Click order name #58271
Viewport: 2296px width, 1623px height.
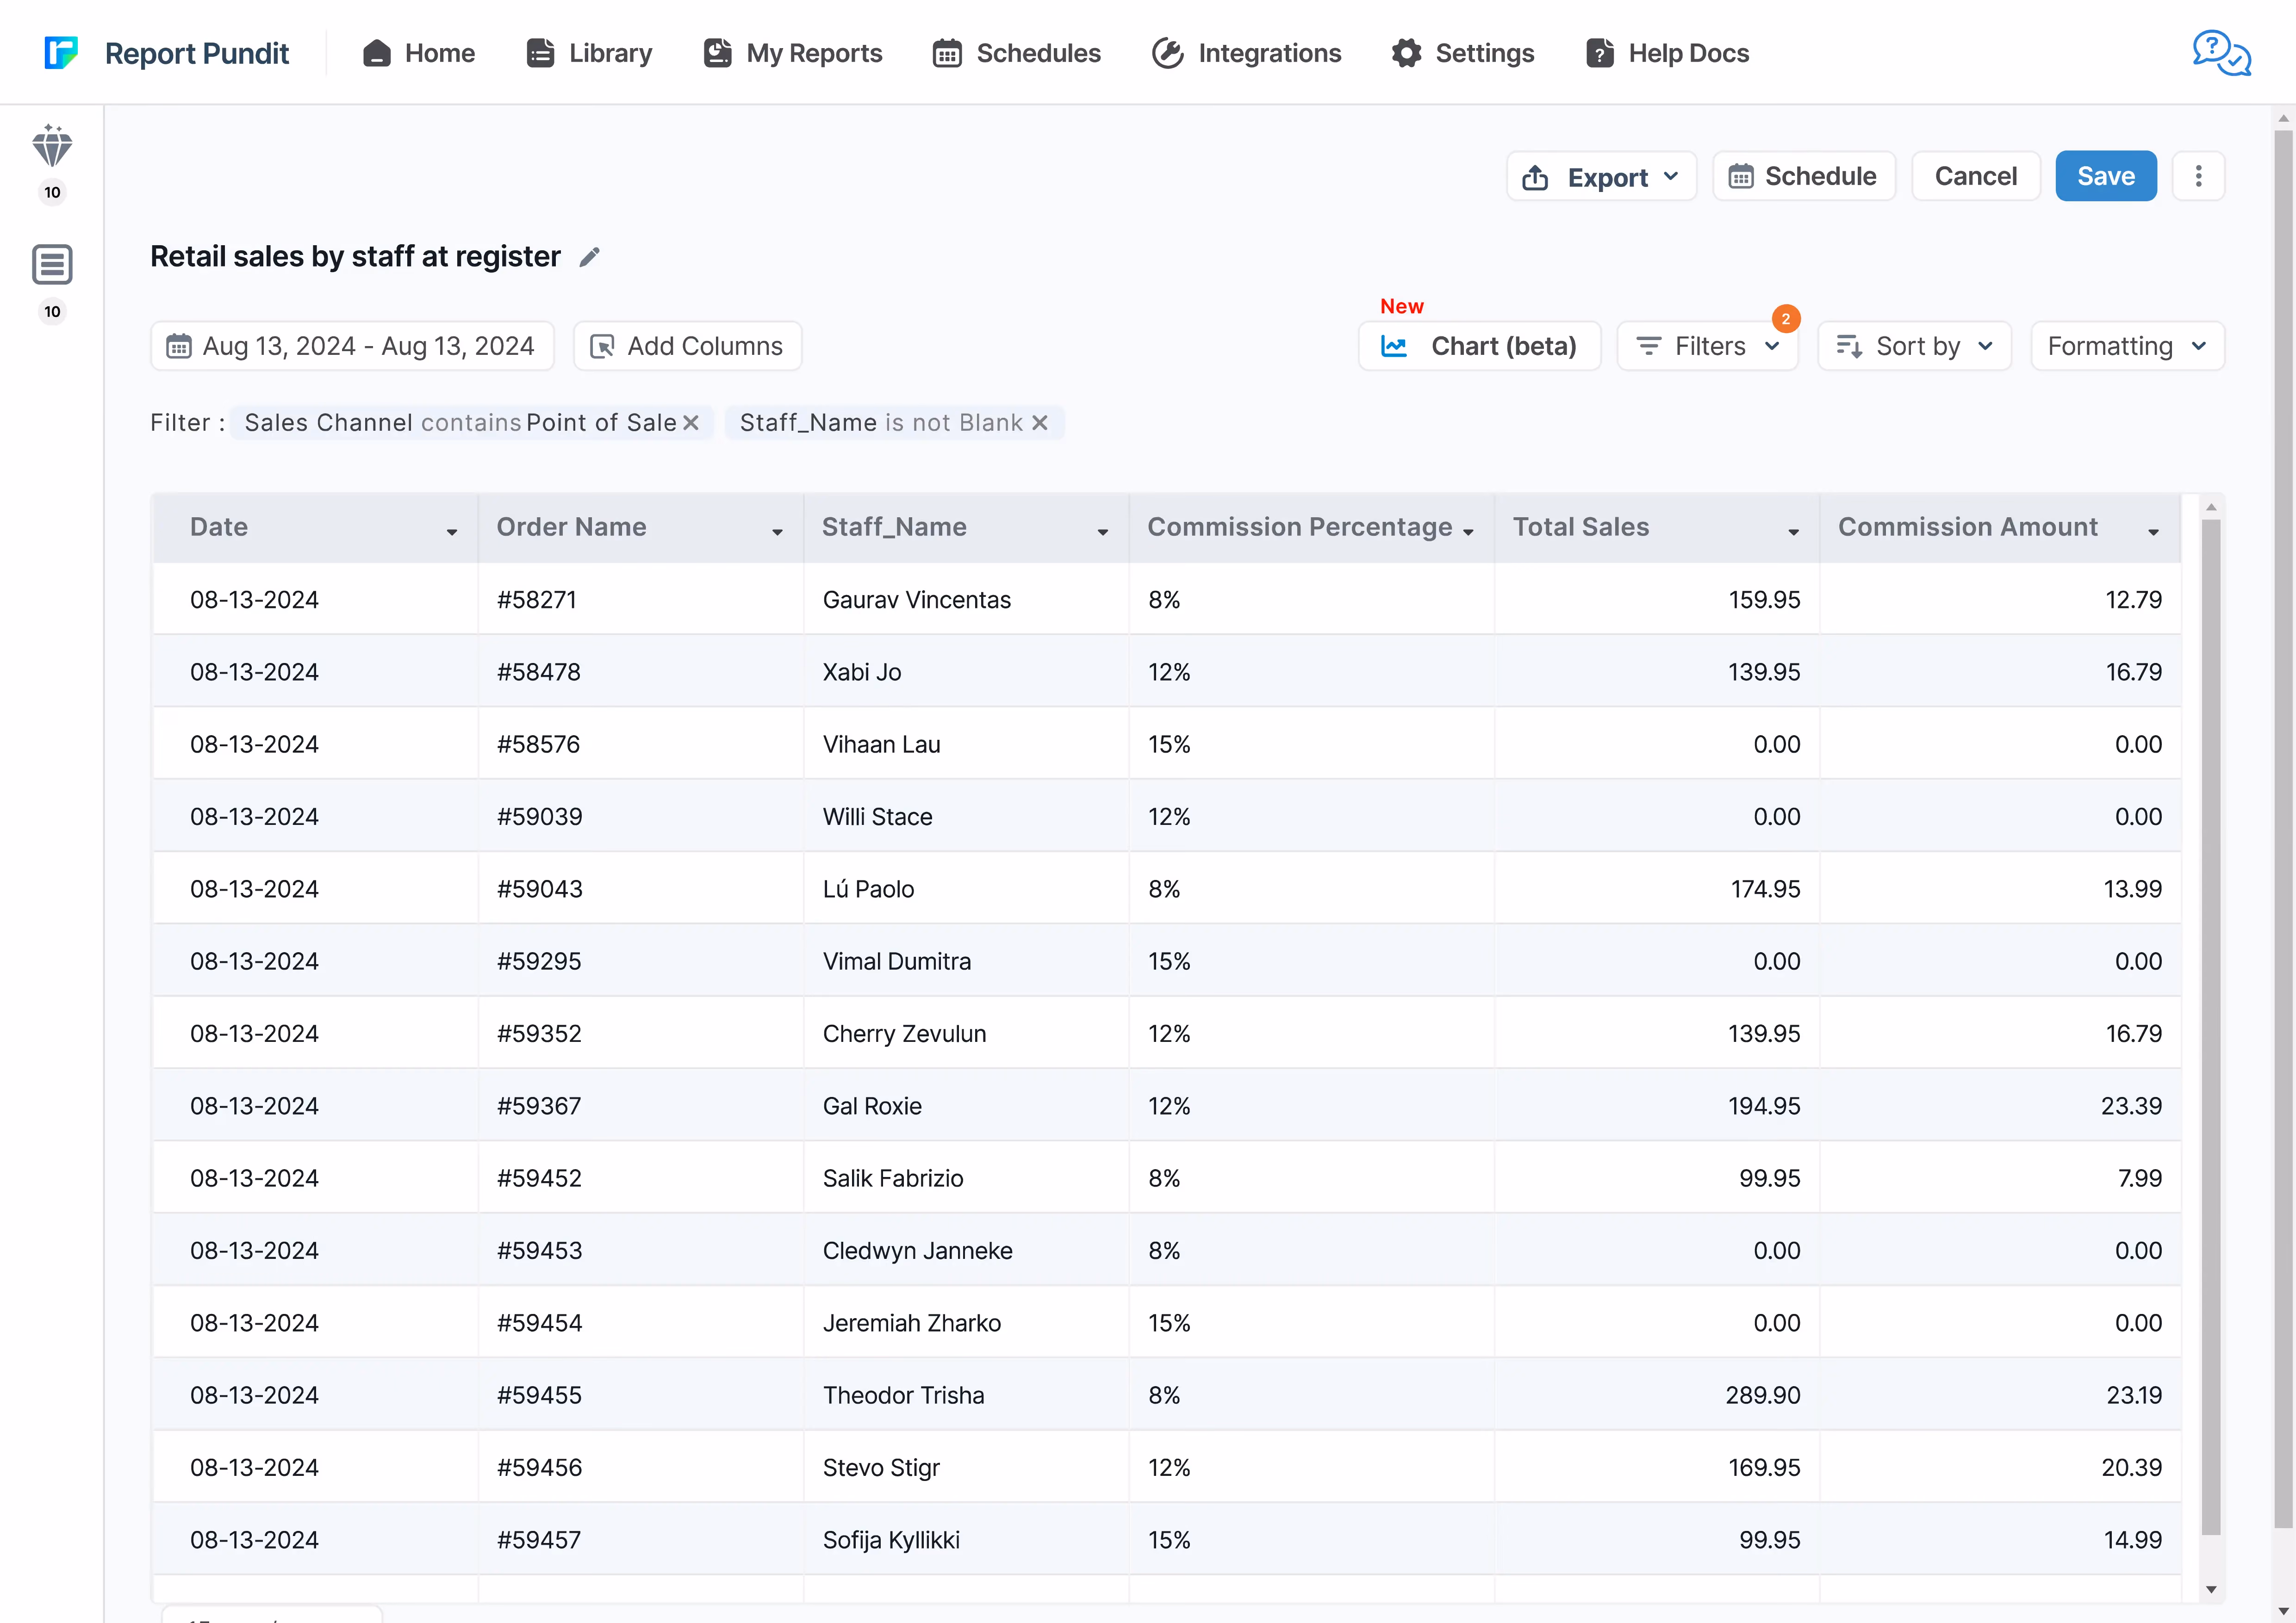point(537,600)
